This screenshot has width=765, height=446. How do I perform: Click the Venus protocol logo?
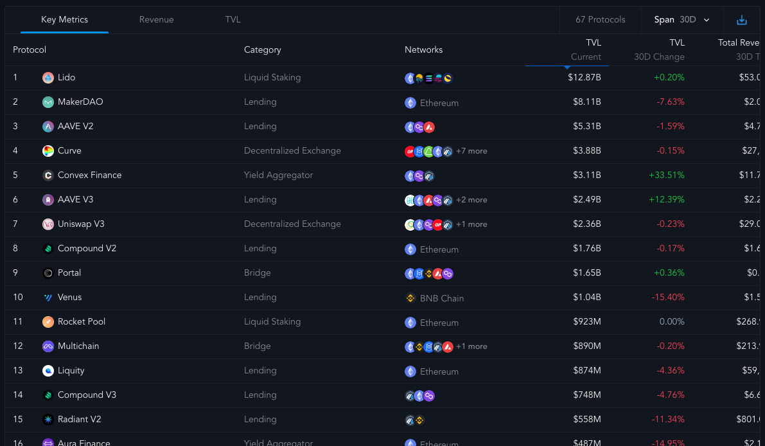[x=48, y=297]
